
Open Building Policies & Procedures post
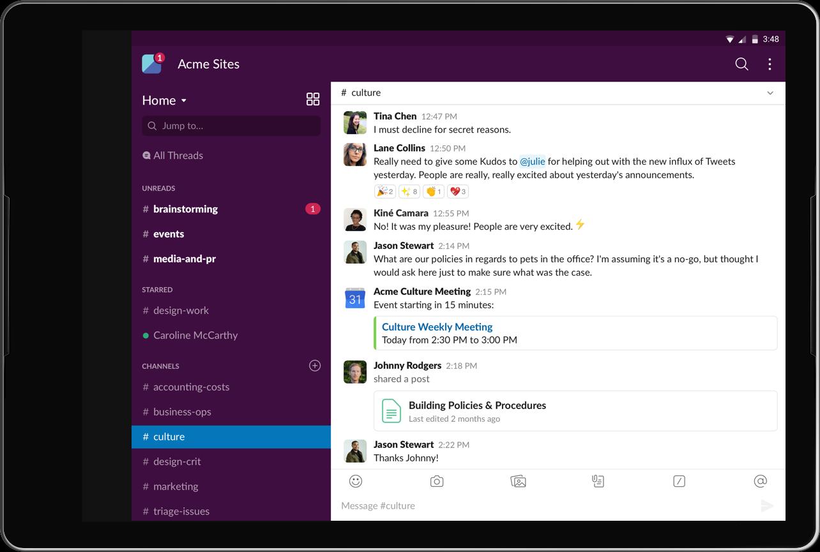[575, 411]
